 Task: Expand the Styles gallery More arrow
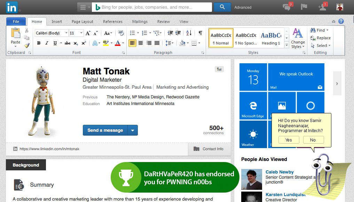click(x=286, y=45)
